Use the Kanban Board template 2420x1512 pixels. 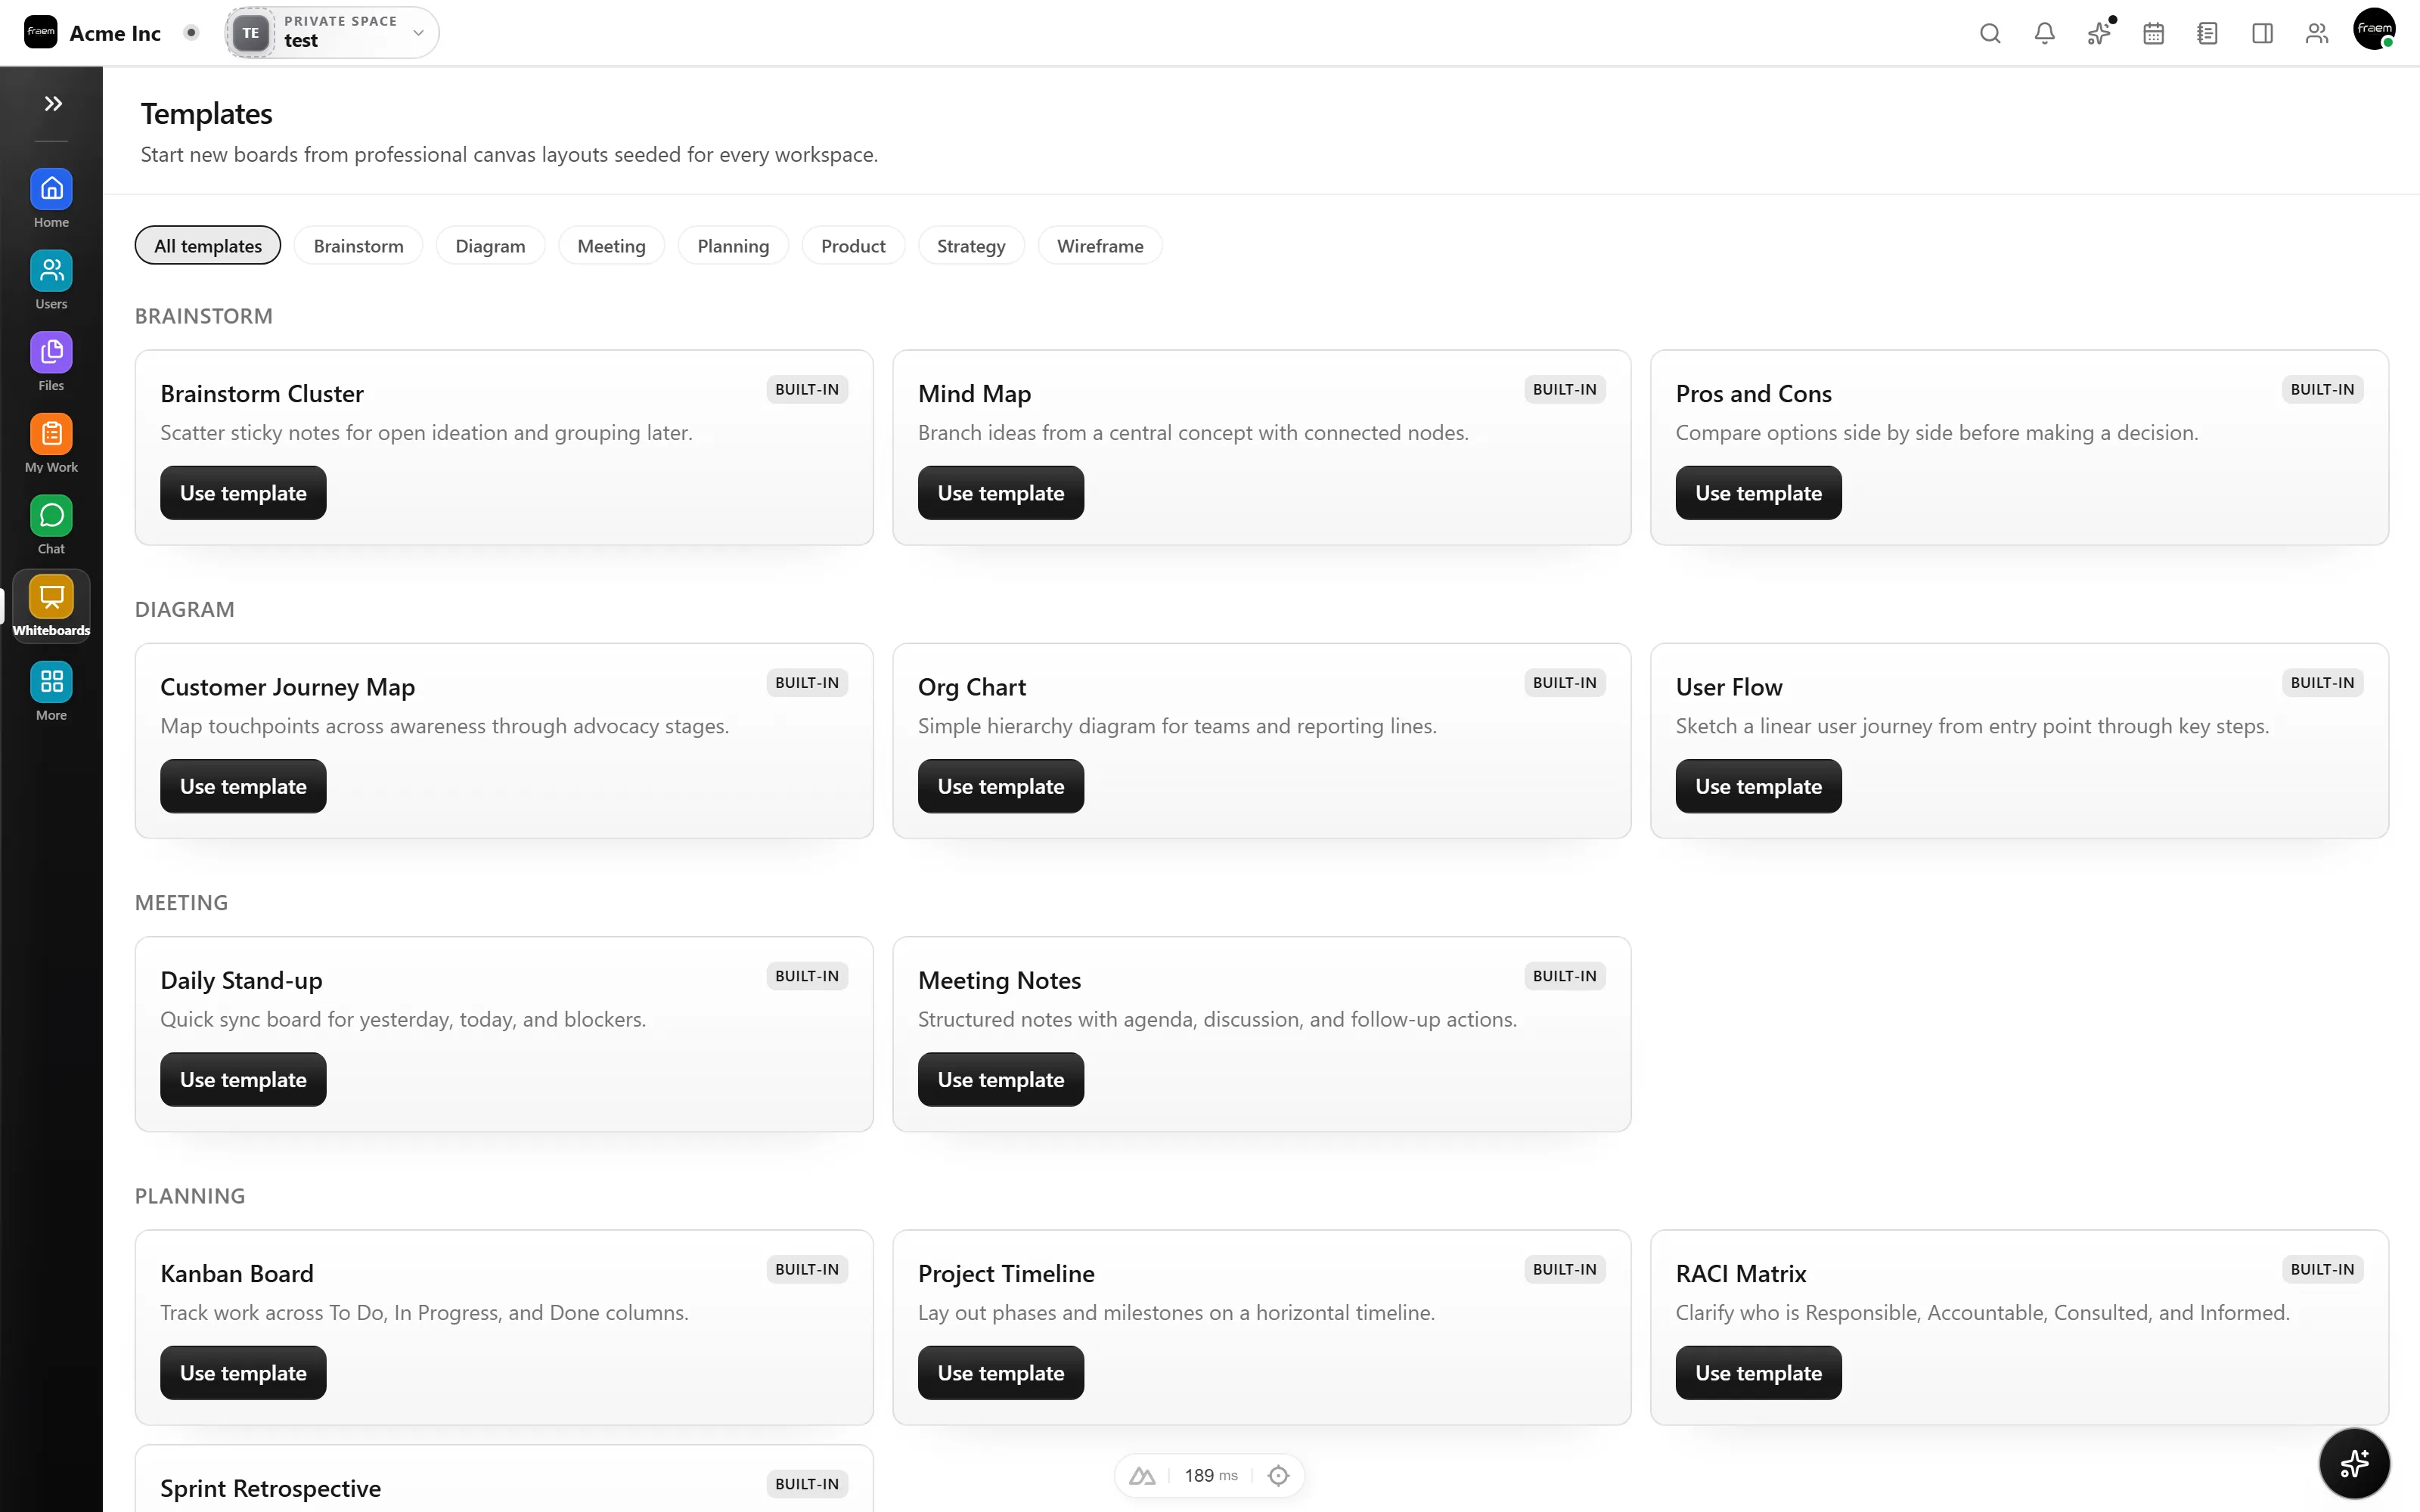point(243,1373)
